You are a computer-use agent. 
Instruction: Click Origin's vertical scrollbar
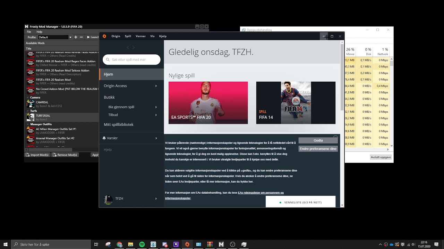pyautogui.click(x=342, y=77)
